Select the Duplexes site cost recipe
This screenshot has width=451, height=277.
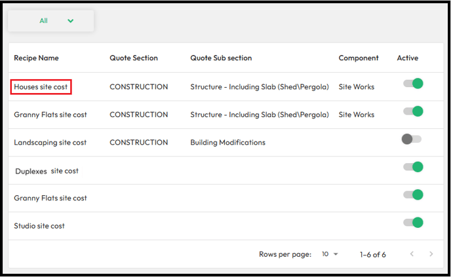pyautogui.click(x=47, y=171)
